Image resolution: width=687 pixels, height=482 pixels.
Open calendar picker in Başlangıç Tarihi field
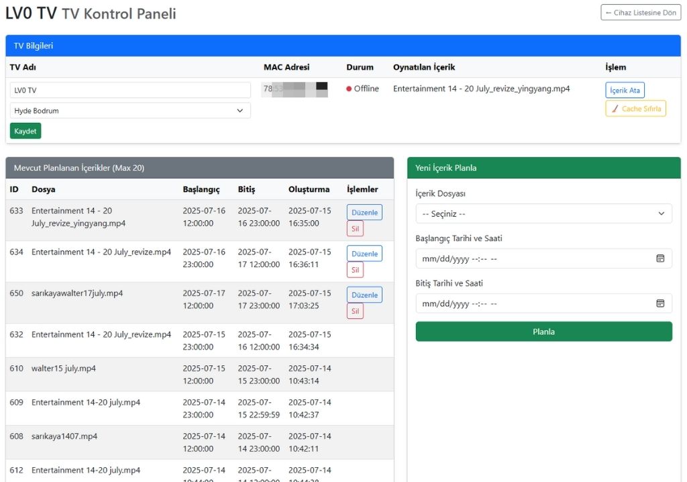659,258
